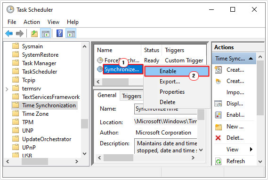Expand the termsrv tree node
This screenshot has height=180, width=268.
[7, 89]
